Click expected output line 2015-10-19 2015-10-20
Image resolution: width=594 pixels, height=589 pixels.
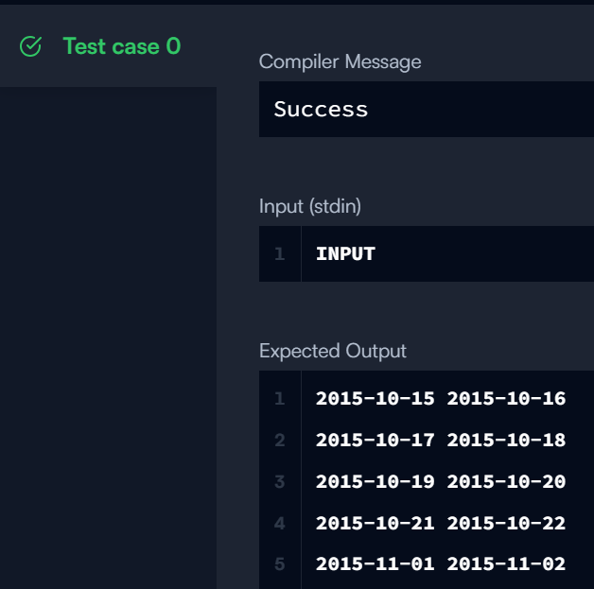point(440,481)
